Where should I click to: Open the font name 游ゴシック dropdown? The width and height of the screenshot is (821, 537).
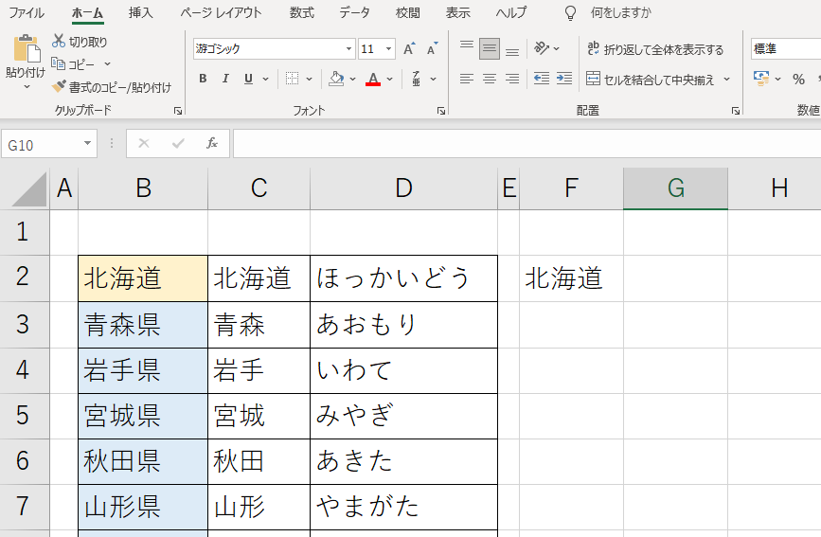click(x=348, y=48)
